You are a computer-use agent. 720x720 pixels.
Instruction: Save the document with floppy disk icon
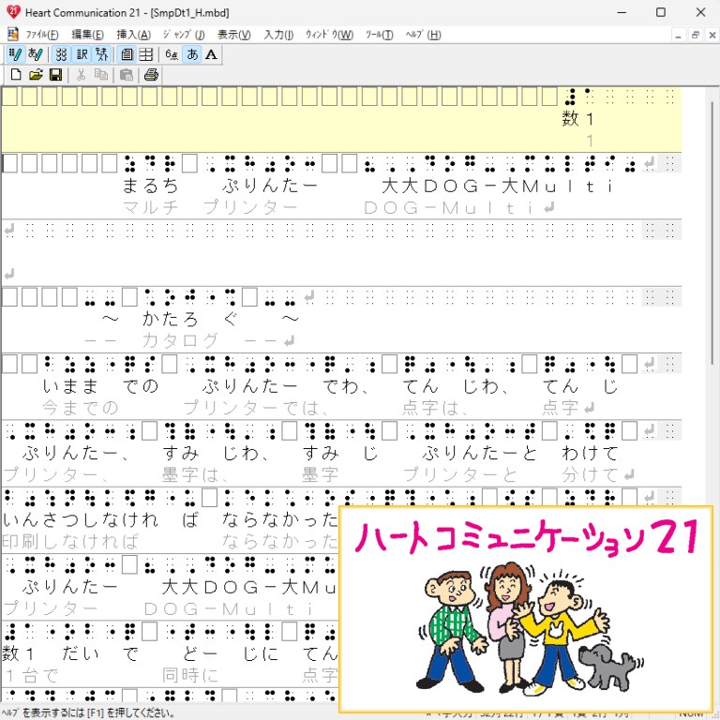[x=55, y=74]
